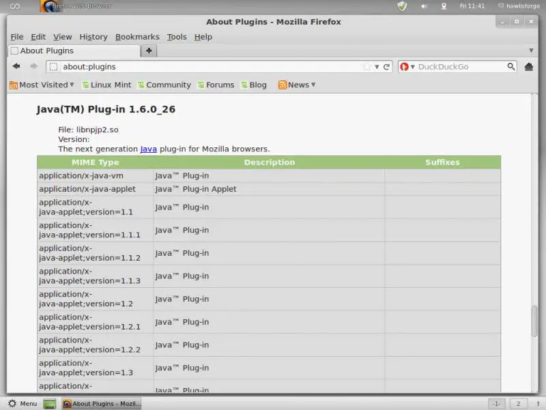Click the java-applet;version=1.1.3 cell
Viewport: 546px width, 410px height.
pos(96,276)
